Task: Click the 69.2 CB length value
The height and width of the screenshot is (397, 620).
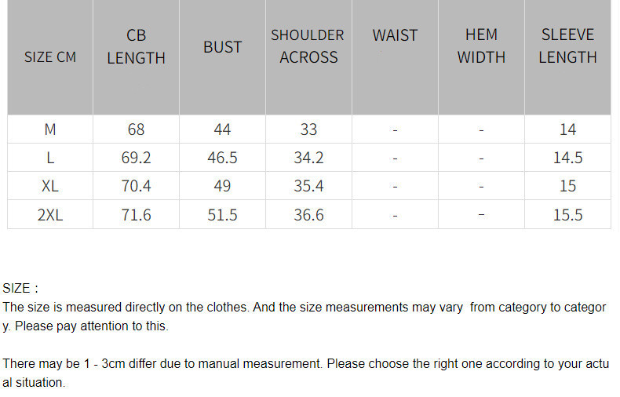Action: click(136, 158)
